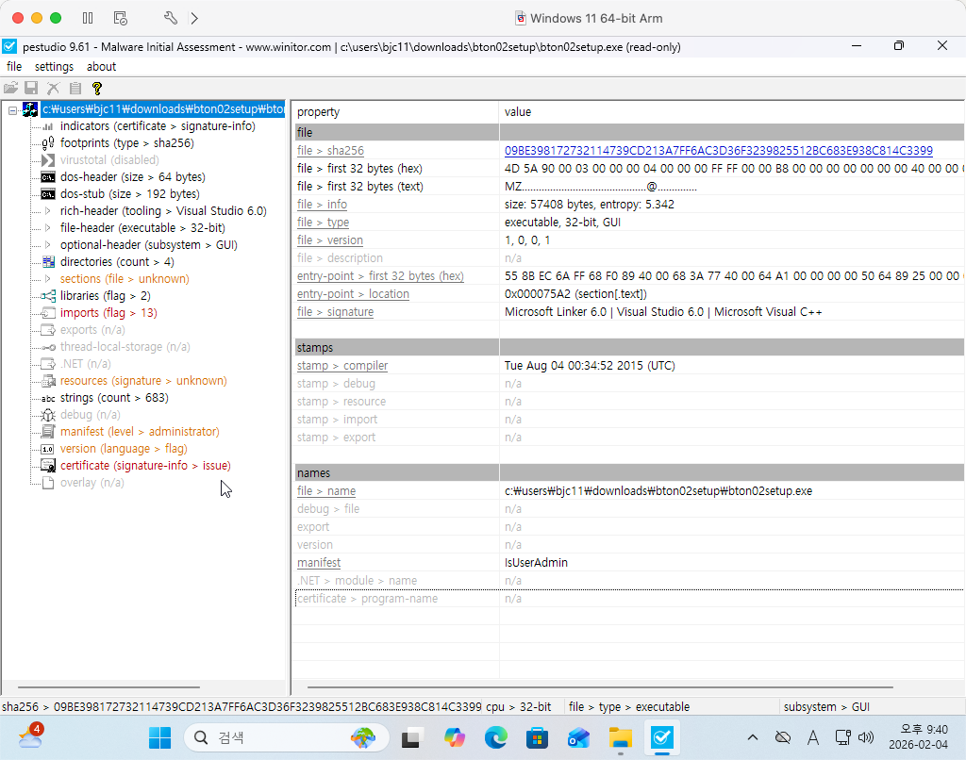Click the strings abc icon

[x=48, y=398]
